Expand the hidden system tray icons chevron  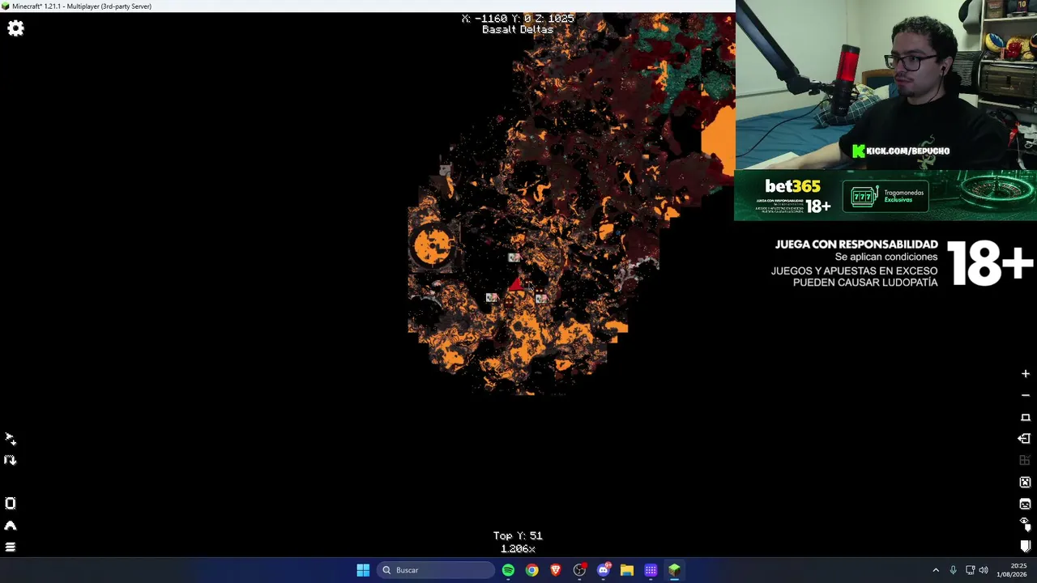[936, 570]
